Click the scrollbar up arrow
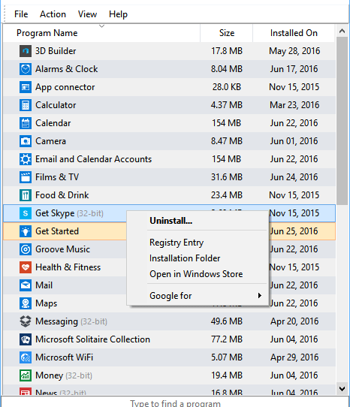This screenshot has width=350, height=407. pos(342,31)
